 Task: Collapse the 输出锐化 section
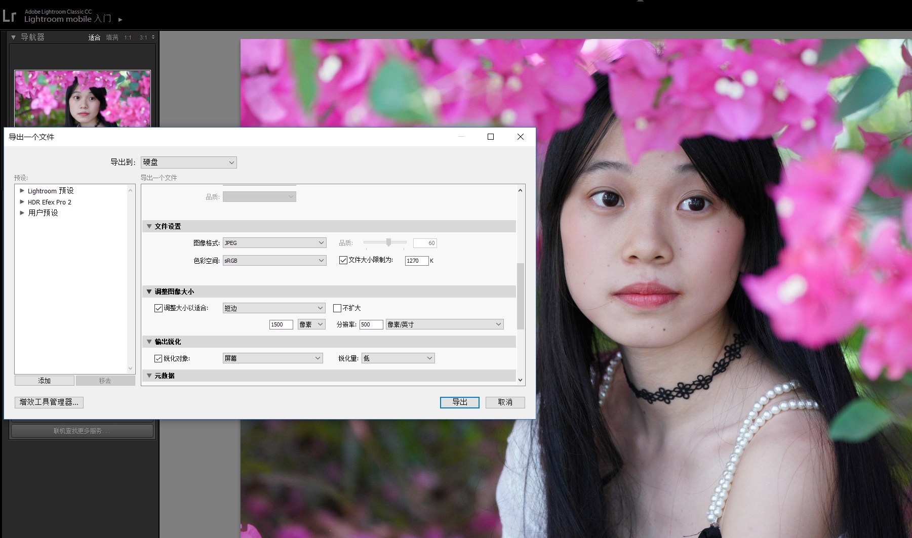(x=149, y=342)
